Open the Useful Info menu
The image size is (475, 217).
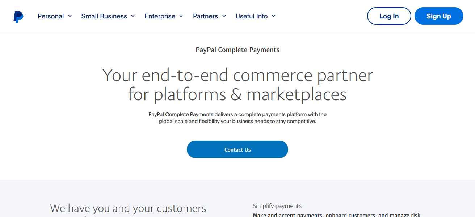[x=252, y=16]
